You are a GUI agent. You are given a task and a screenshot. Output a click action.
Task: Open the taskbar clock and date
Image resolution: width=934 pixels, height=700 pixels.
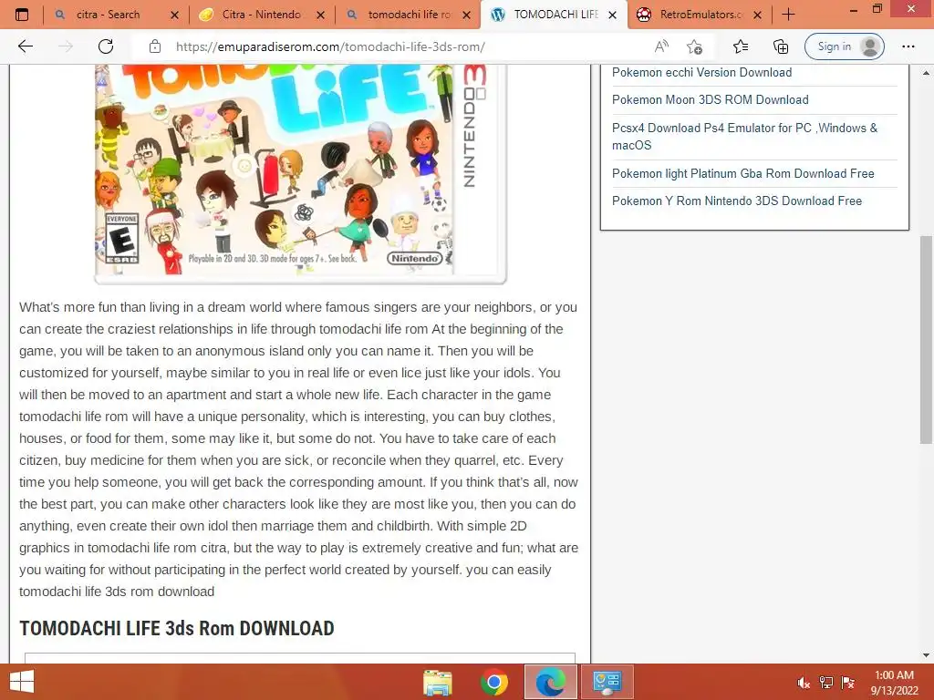(x=894, y=683)
